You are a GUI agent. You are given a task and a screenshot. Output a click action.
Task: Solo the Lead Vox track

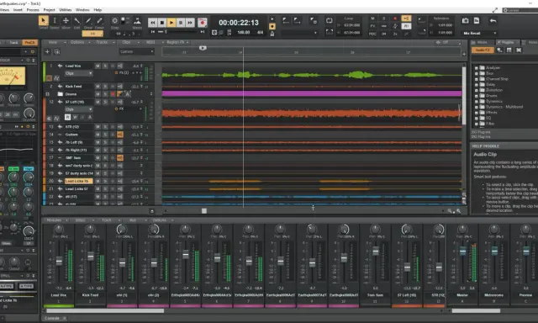[x=105, y=66]
